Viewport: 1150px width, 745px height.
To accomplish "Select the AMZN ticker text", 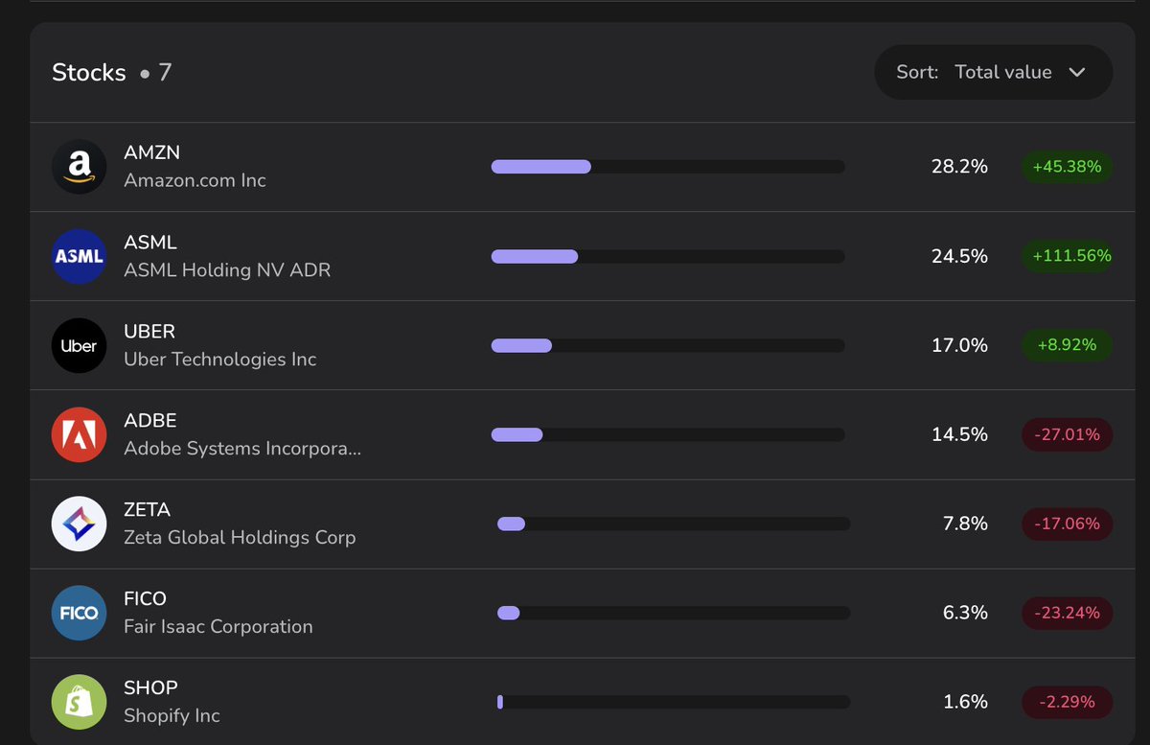I will tap(152, 152).
